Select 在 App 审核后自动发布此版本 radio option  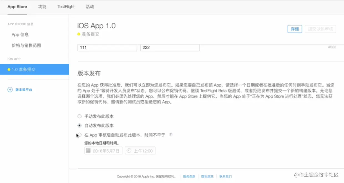pyautogui.click(x=80, y=135)
